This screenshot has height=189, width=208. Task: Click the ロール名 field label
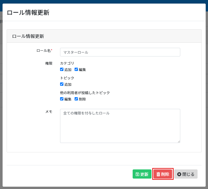point(44,50)
